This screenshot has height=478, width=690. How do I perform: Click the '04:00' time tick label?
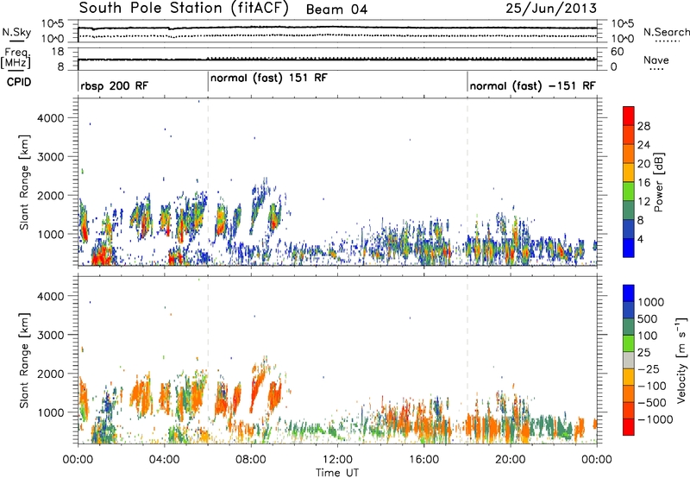point(165,460)
